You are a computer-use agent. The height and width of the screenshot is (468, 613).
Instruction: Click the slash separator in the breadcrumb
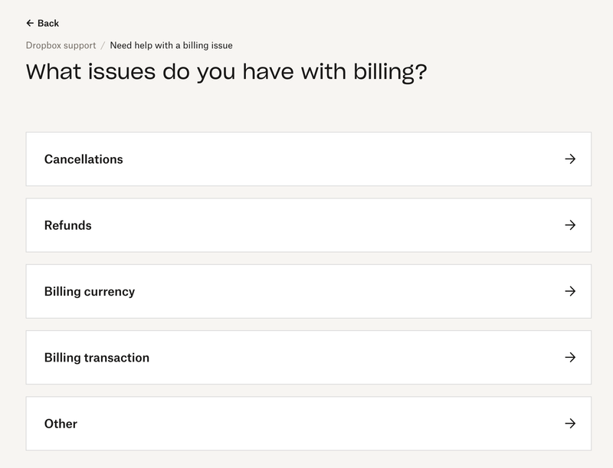tap(103, 45)
